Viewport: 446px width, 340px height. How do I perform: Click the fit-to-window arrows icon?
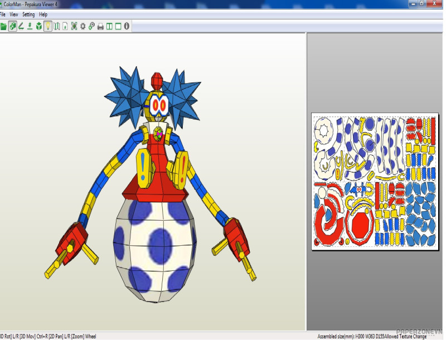pos(74,26)
